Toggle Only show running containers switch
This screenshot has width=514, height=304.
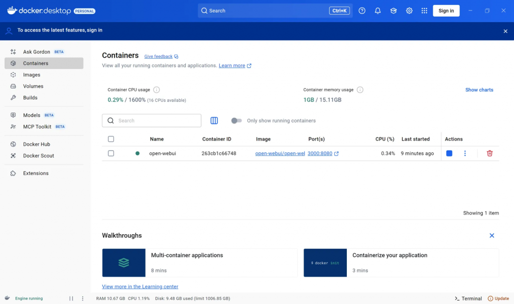pos(236,120)
